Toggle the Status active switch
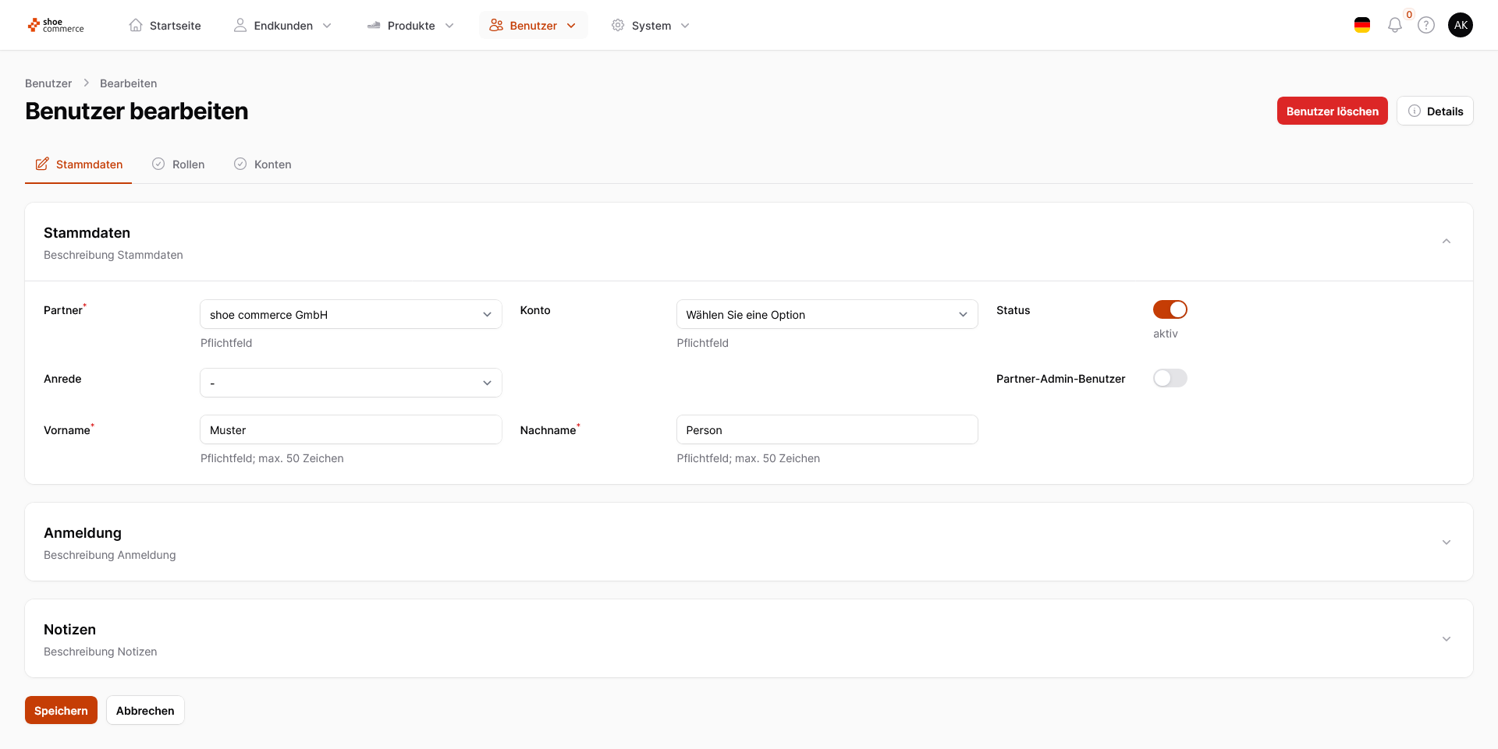This screenshot has width=1498, height=749. [1170, 309]
